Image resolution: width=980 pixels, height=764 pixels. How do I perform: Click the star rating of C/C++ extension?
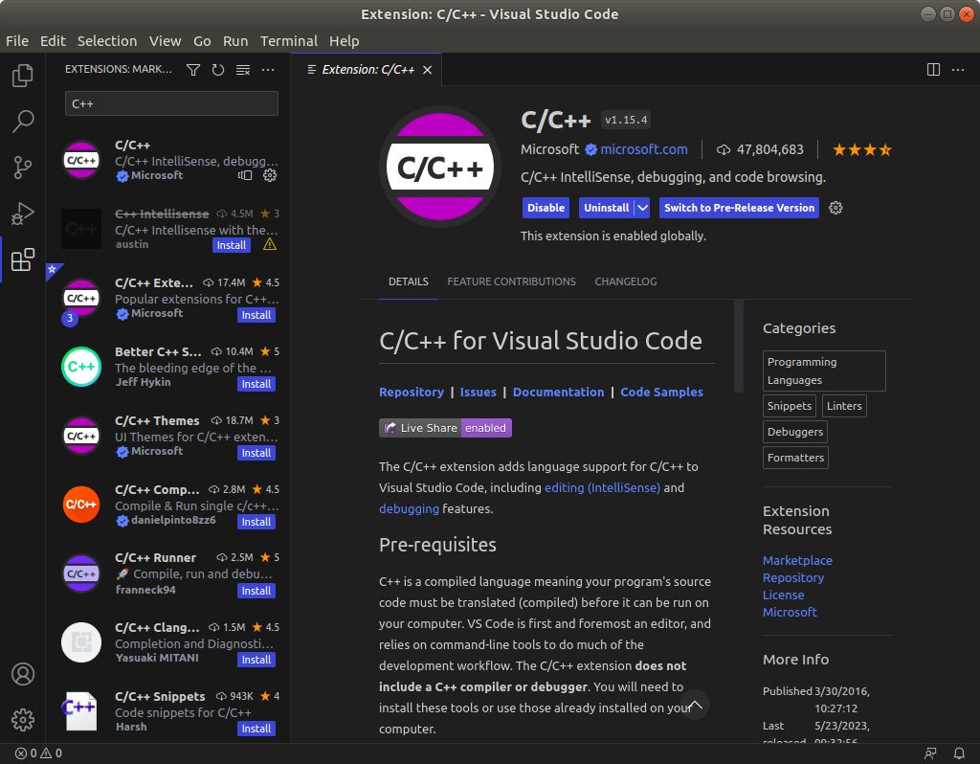[862, 149]
